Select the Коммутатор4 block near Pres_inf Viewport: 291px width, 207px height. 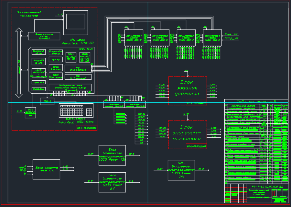click(212, 38)
